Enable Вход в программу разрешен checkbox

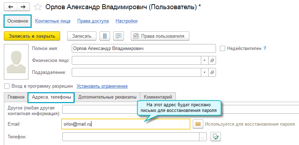click(6, 86)
